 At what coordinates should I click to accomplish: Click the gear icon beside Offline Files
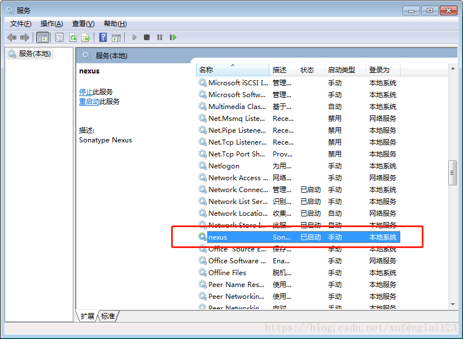(202, 272)
